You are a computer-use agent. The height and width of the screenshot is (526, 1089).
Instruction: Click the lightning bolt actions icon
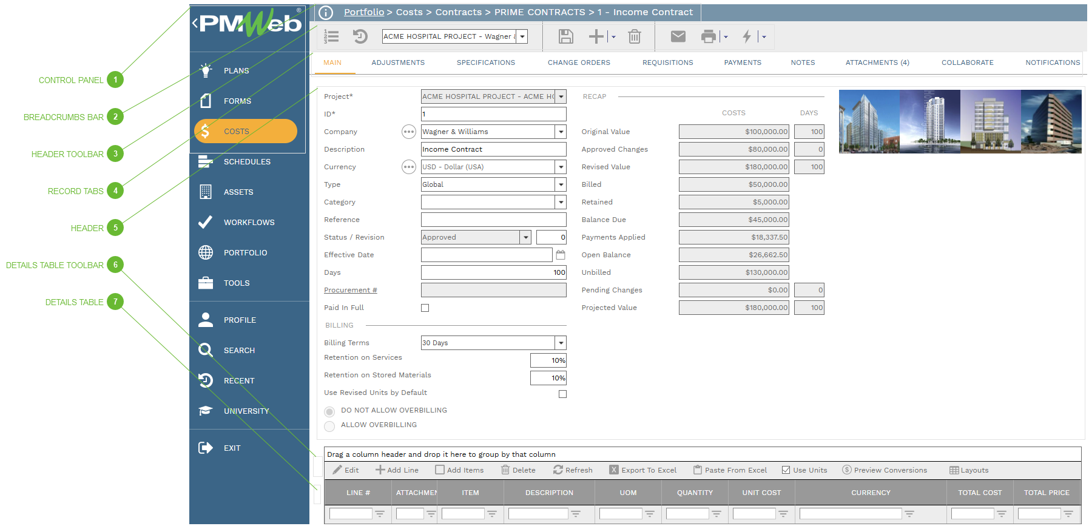(747, 36)
